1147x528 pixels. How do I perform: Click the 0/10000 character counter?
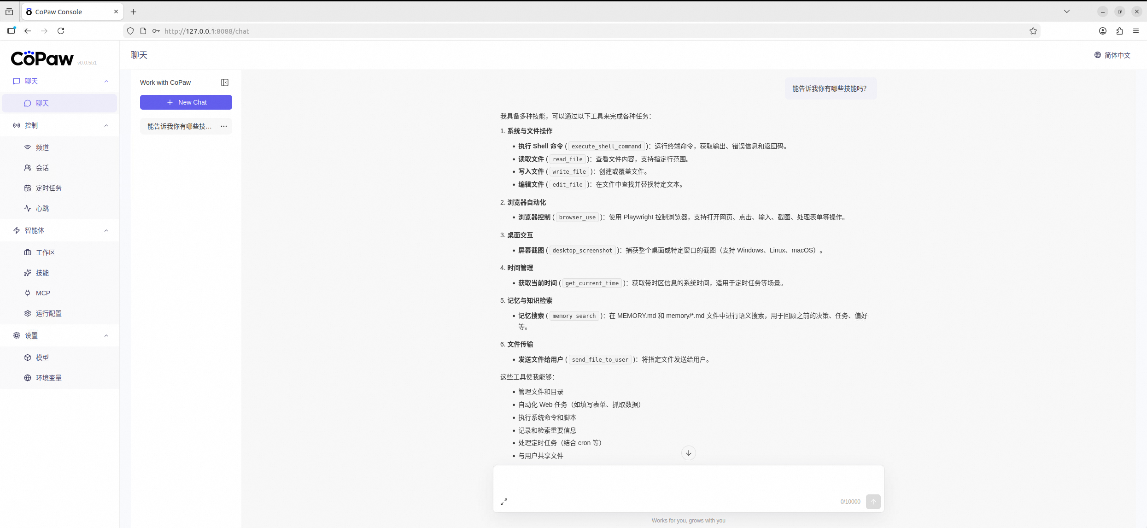tap(850, 501)
